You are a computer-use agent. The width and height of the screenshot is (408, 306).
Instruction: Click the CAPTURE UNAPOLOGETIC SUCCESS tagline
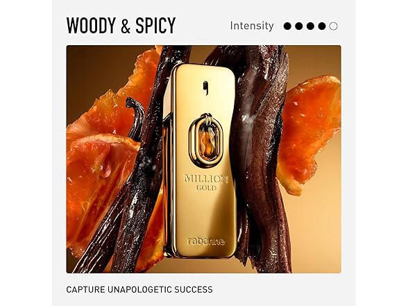139,289
